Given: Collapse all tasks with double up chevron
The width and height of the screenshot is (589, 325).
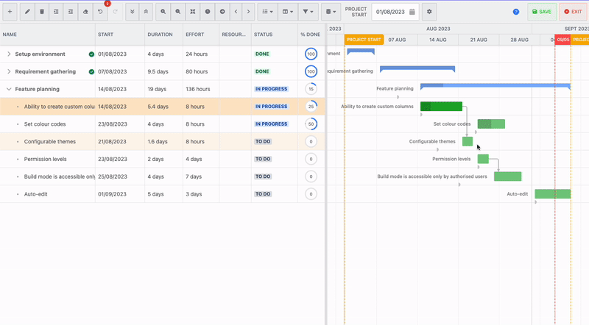Looking at the screenshot, I should tap(146, 12).
